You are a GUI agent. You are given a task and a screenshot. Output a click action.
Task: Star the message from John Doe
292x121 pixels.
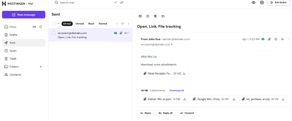(x=276, y=39)
